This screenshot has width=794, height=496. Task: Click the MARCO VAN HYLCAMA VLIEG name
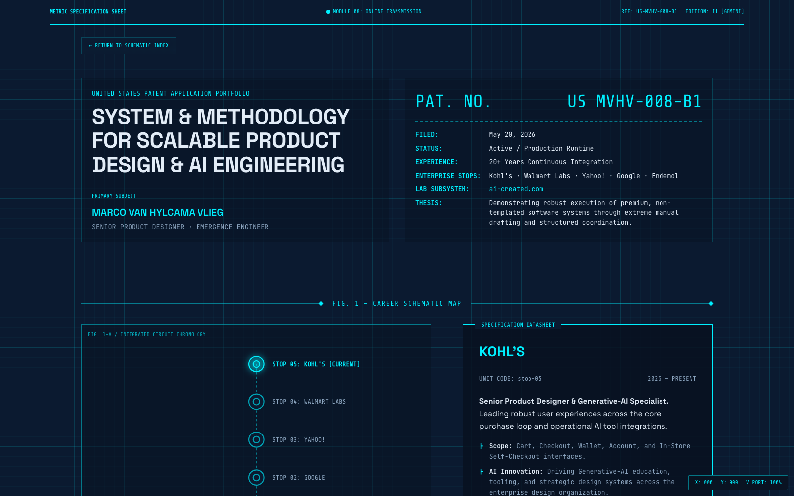pyautogui.click(x=158, y=213)
